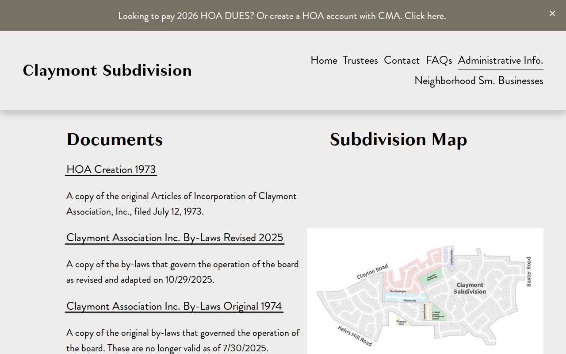Image resolution: width=566 pixels, height=354 pixels.
Task: Open the Contact page
Action: [x=402, y=60]
